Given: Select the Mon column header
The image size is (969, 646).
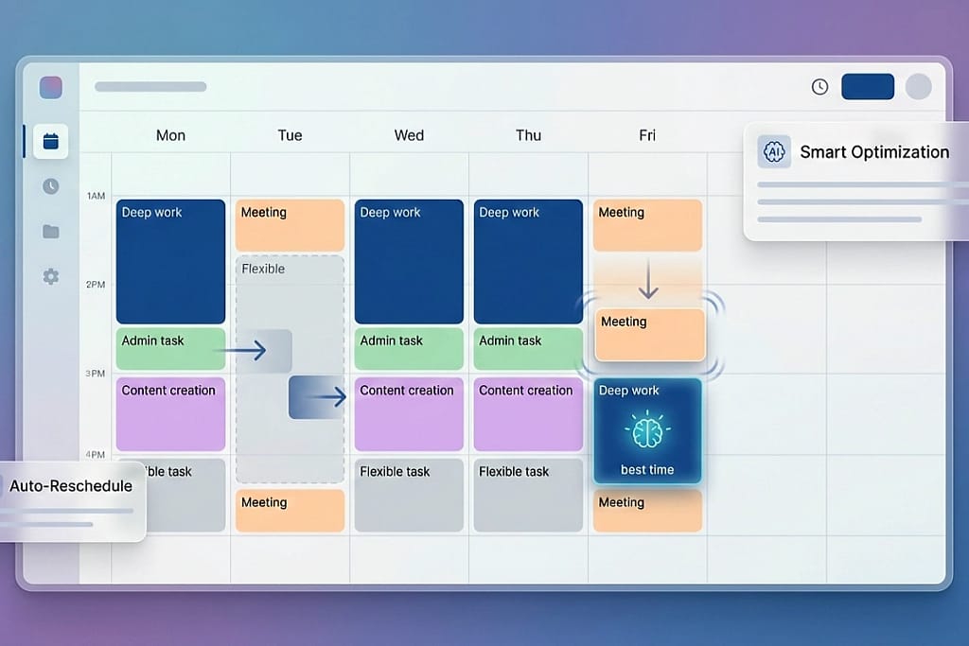Looking at the screenshot, I should [x=170, y=135].
